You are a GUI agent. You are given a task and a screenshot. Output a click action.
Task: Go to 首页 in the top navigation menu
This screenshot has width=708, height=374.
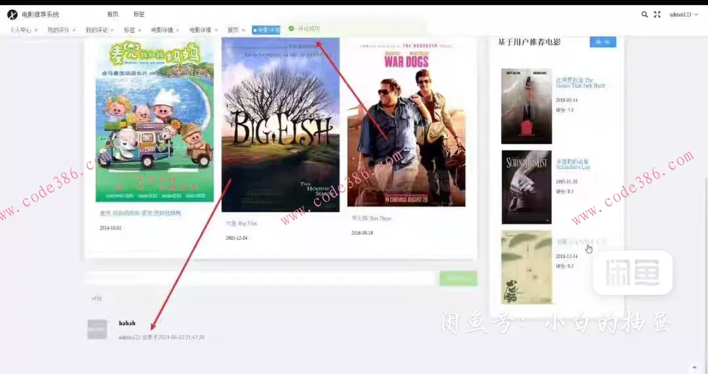pyautogui.click(x=113, y=14)
